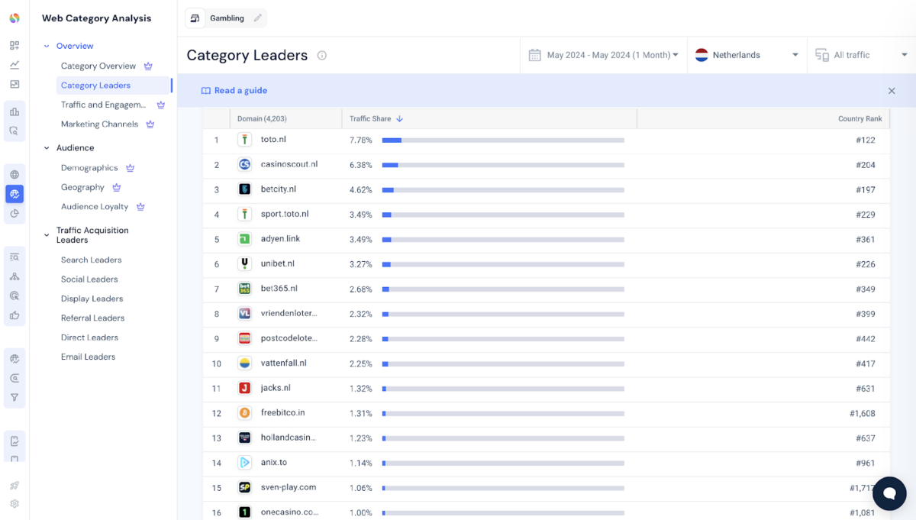Image resolution: width=916 pixels, height=520 pixels.
Task: Open the Netherlands country dropdown
Action: tap(747, 55)
